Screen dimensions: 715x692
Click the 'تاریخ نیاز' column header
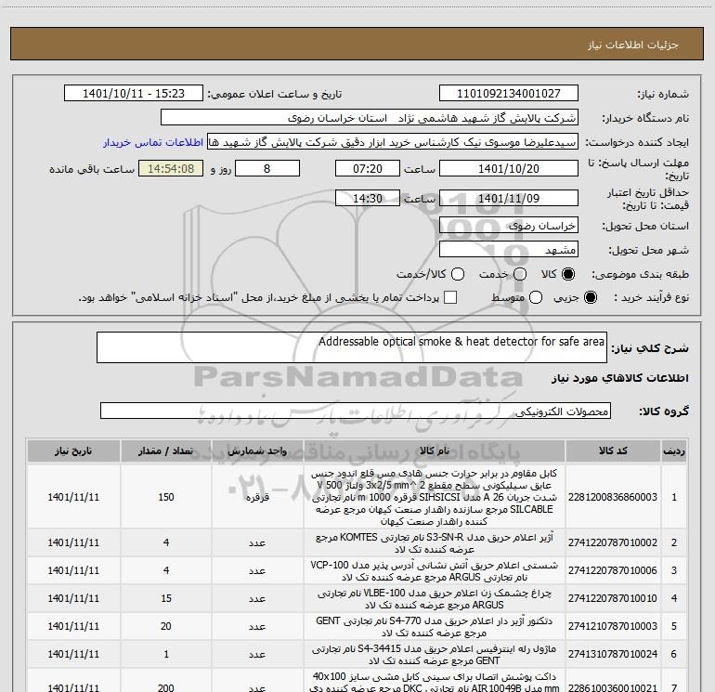point(71,450)
